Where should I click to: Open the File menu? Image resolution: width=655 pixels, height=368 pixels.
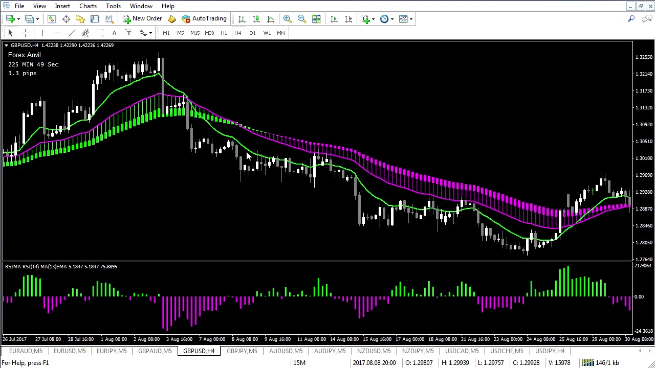[x=19, y=6]
